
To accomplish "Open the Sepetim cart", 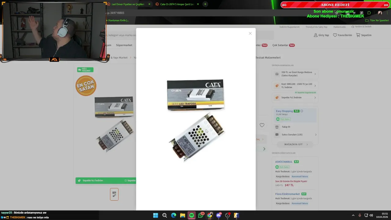I will 364,35.
